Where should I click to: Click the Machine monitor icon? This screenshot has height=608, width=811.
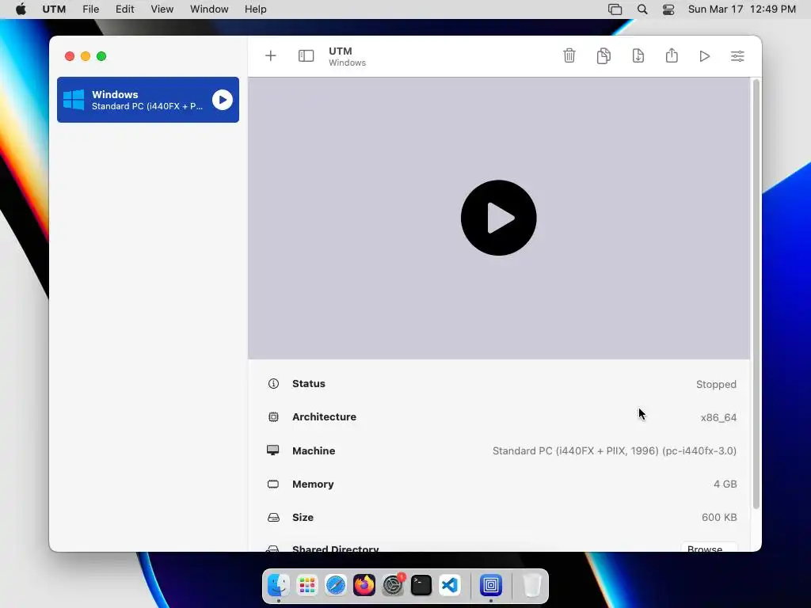coord(273,450)
